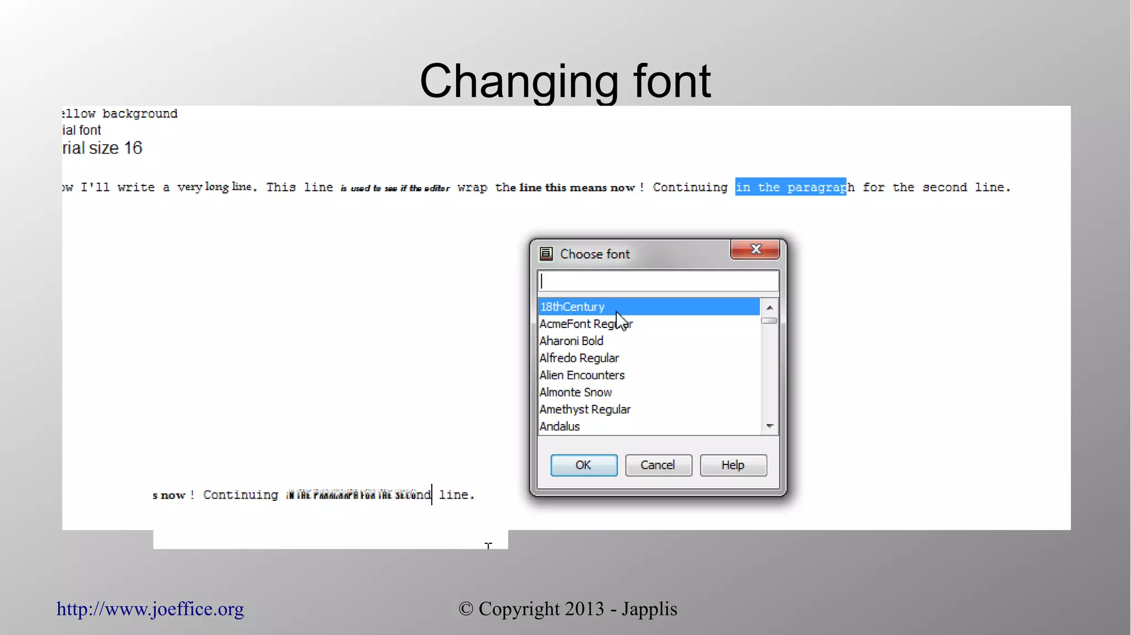
Task: Close the Choose font dialog
Action: (755, 249)
